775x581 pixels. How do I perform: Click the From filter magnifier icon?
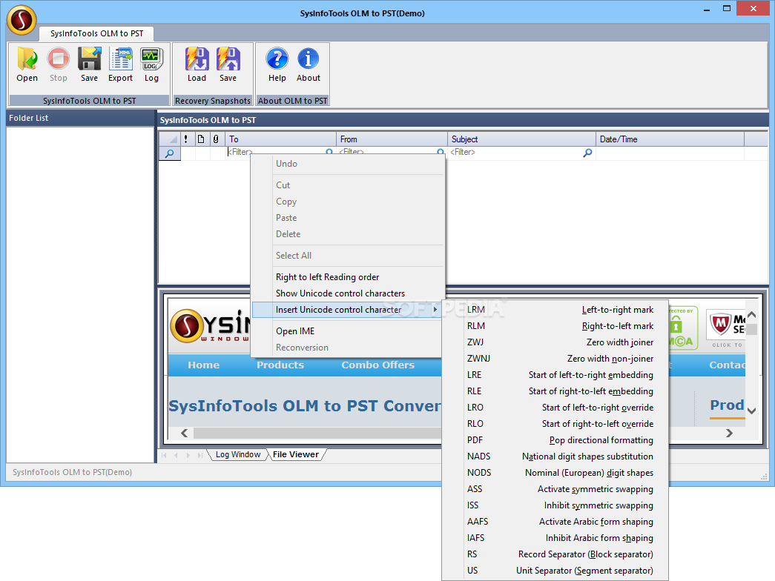coord(441,152)
